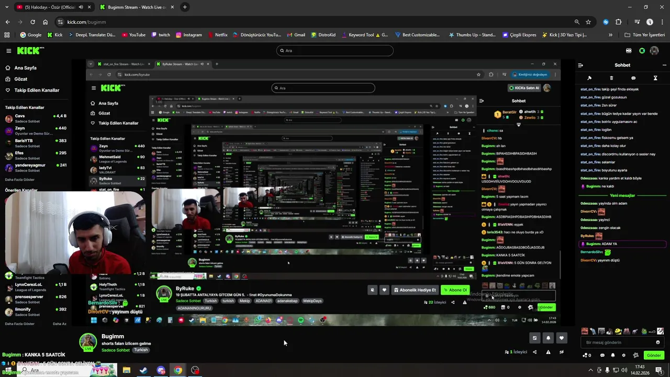Screen dimensions: 670x377
Task: Click the square clip button under video
Action: tap(534, 338)
